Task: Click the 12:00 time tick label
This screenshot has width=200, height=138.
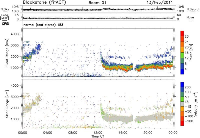Action: [x=98, y=133]
